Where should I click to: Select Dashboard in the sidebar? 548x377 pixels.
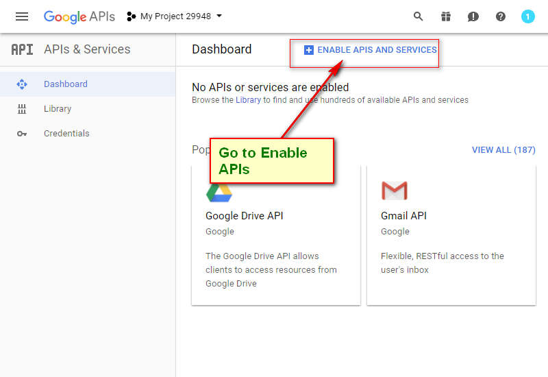[66, 84]
